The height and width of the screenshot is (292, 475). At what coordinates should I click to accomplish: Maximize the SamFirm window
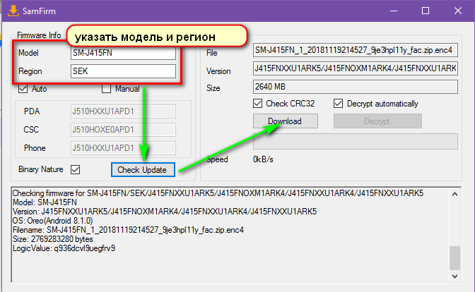(425, 11)
